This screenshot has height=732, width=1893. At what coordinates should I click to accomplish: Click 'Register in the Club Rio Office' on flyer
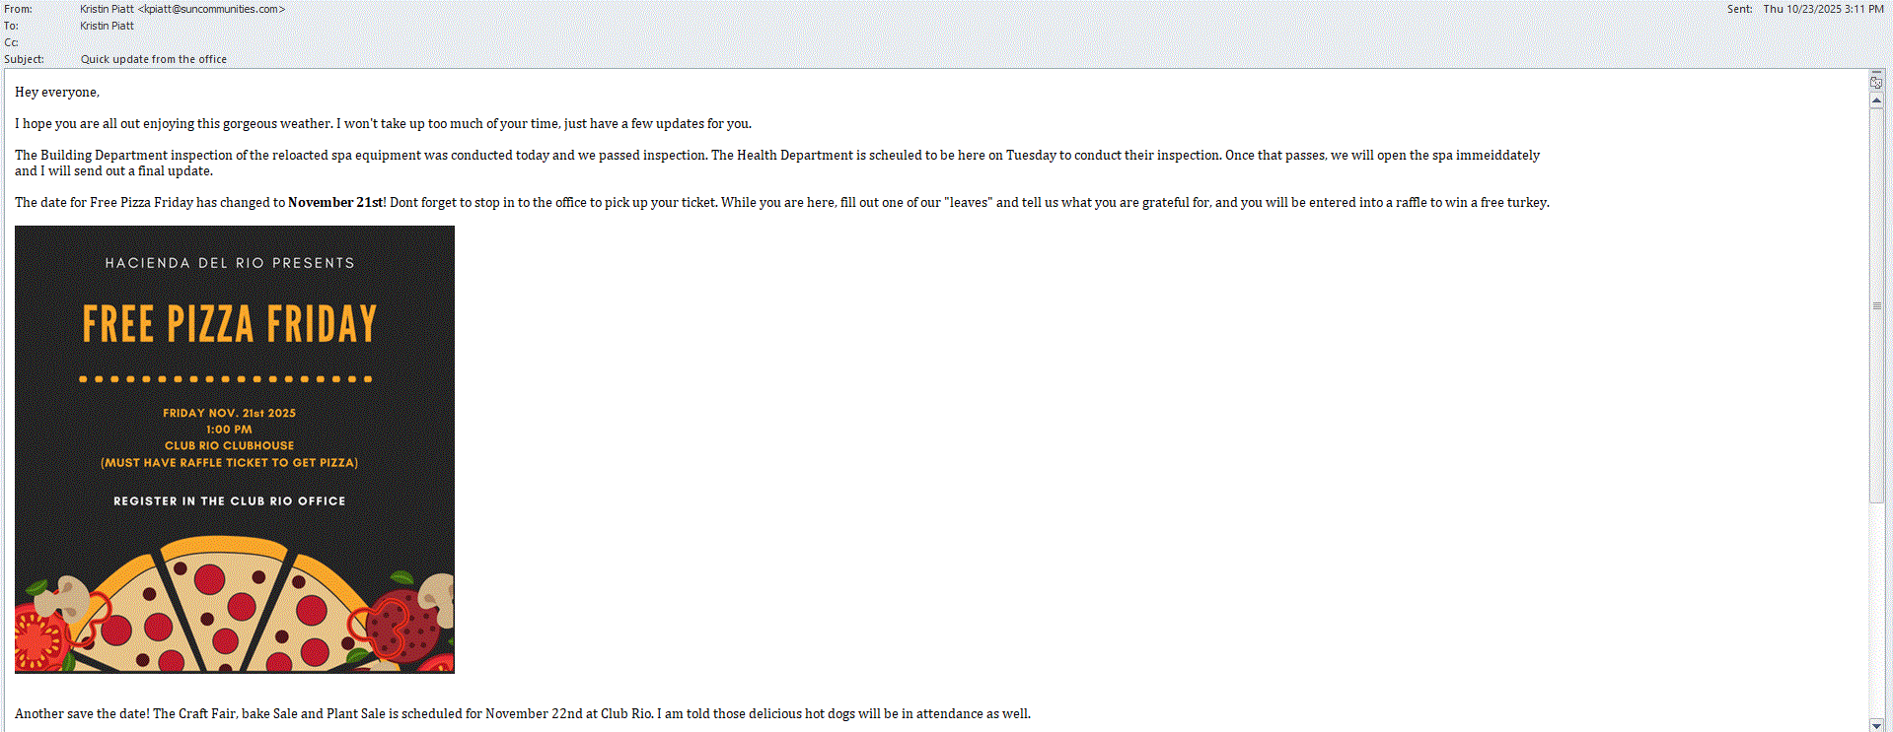pos(230,501)
